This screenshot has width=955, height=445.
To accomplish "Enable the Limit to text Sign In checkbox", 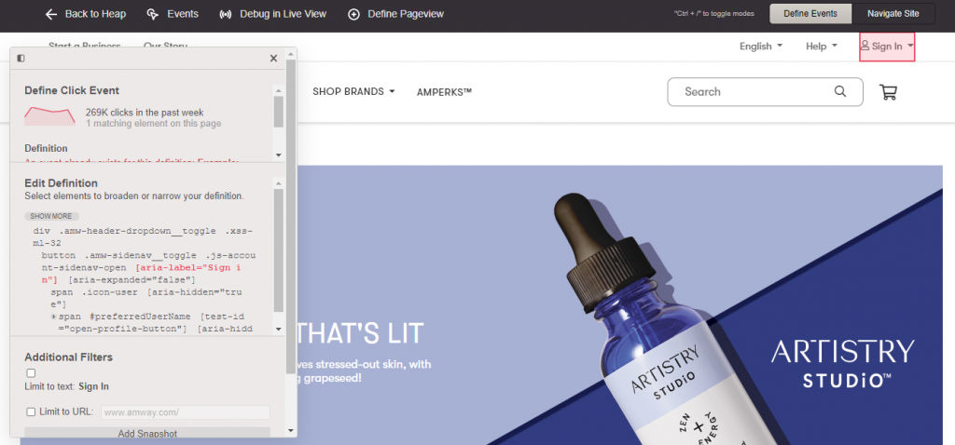I will pos(31,373).
